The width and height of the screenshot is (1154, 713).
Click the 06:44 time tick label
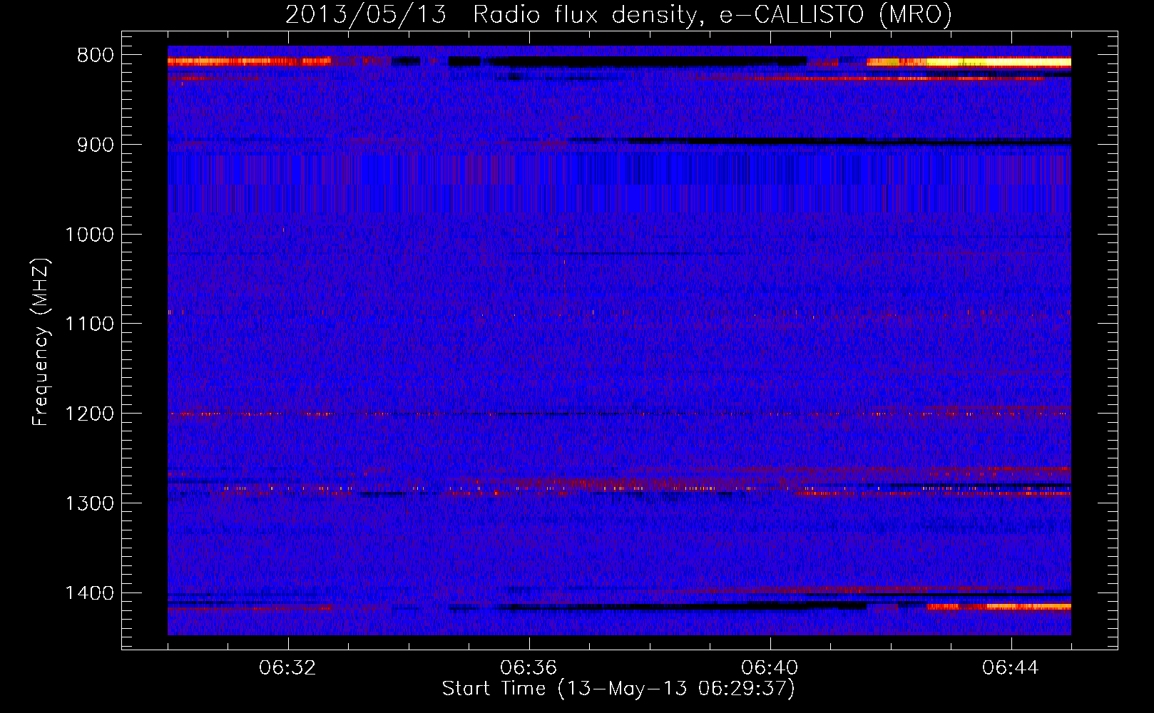click(1011, 668)
